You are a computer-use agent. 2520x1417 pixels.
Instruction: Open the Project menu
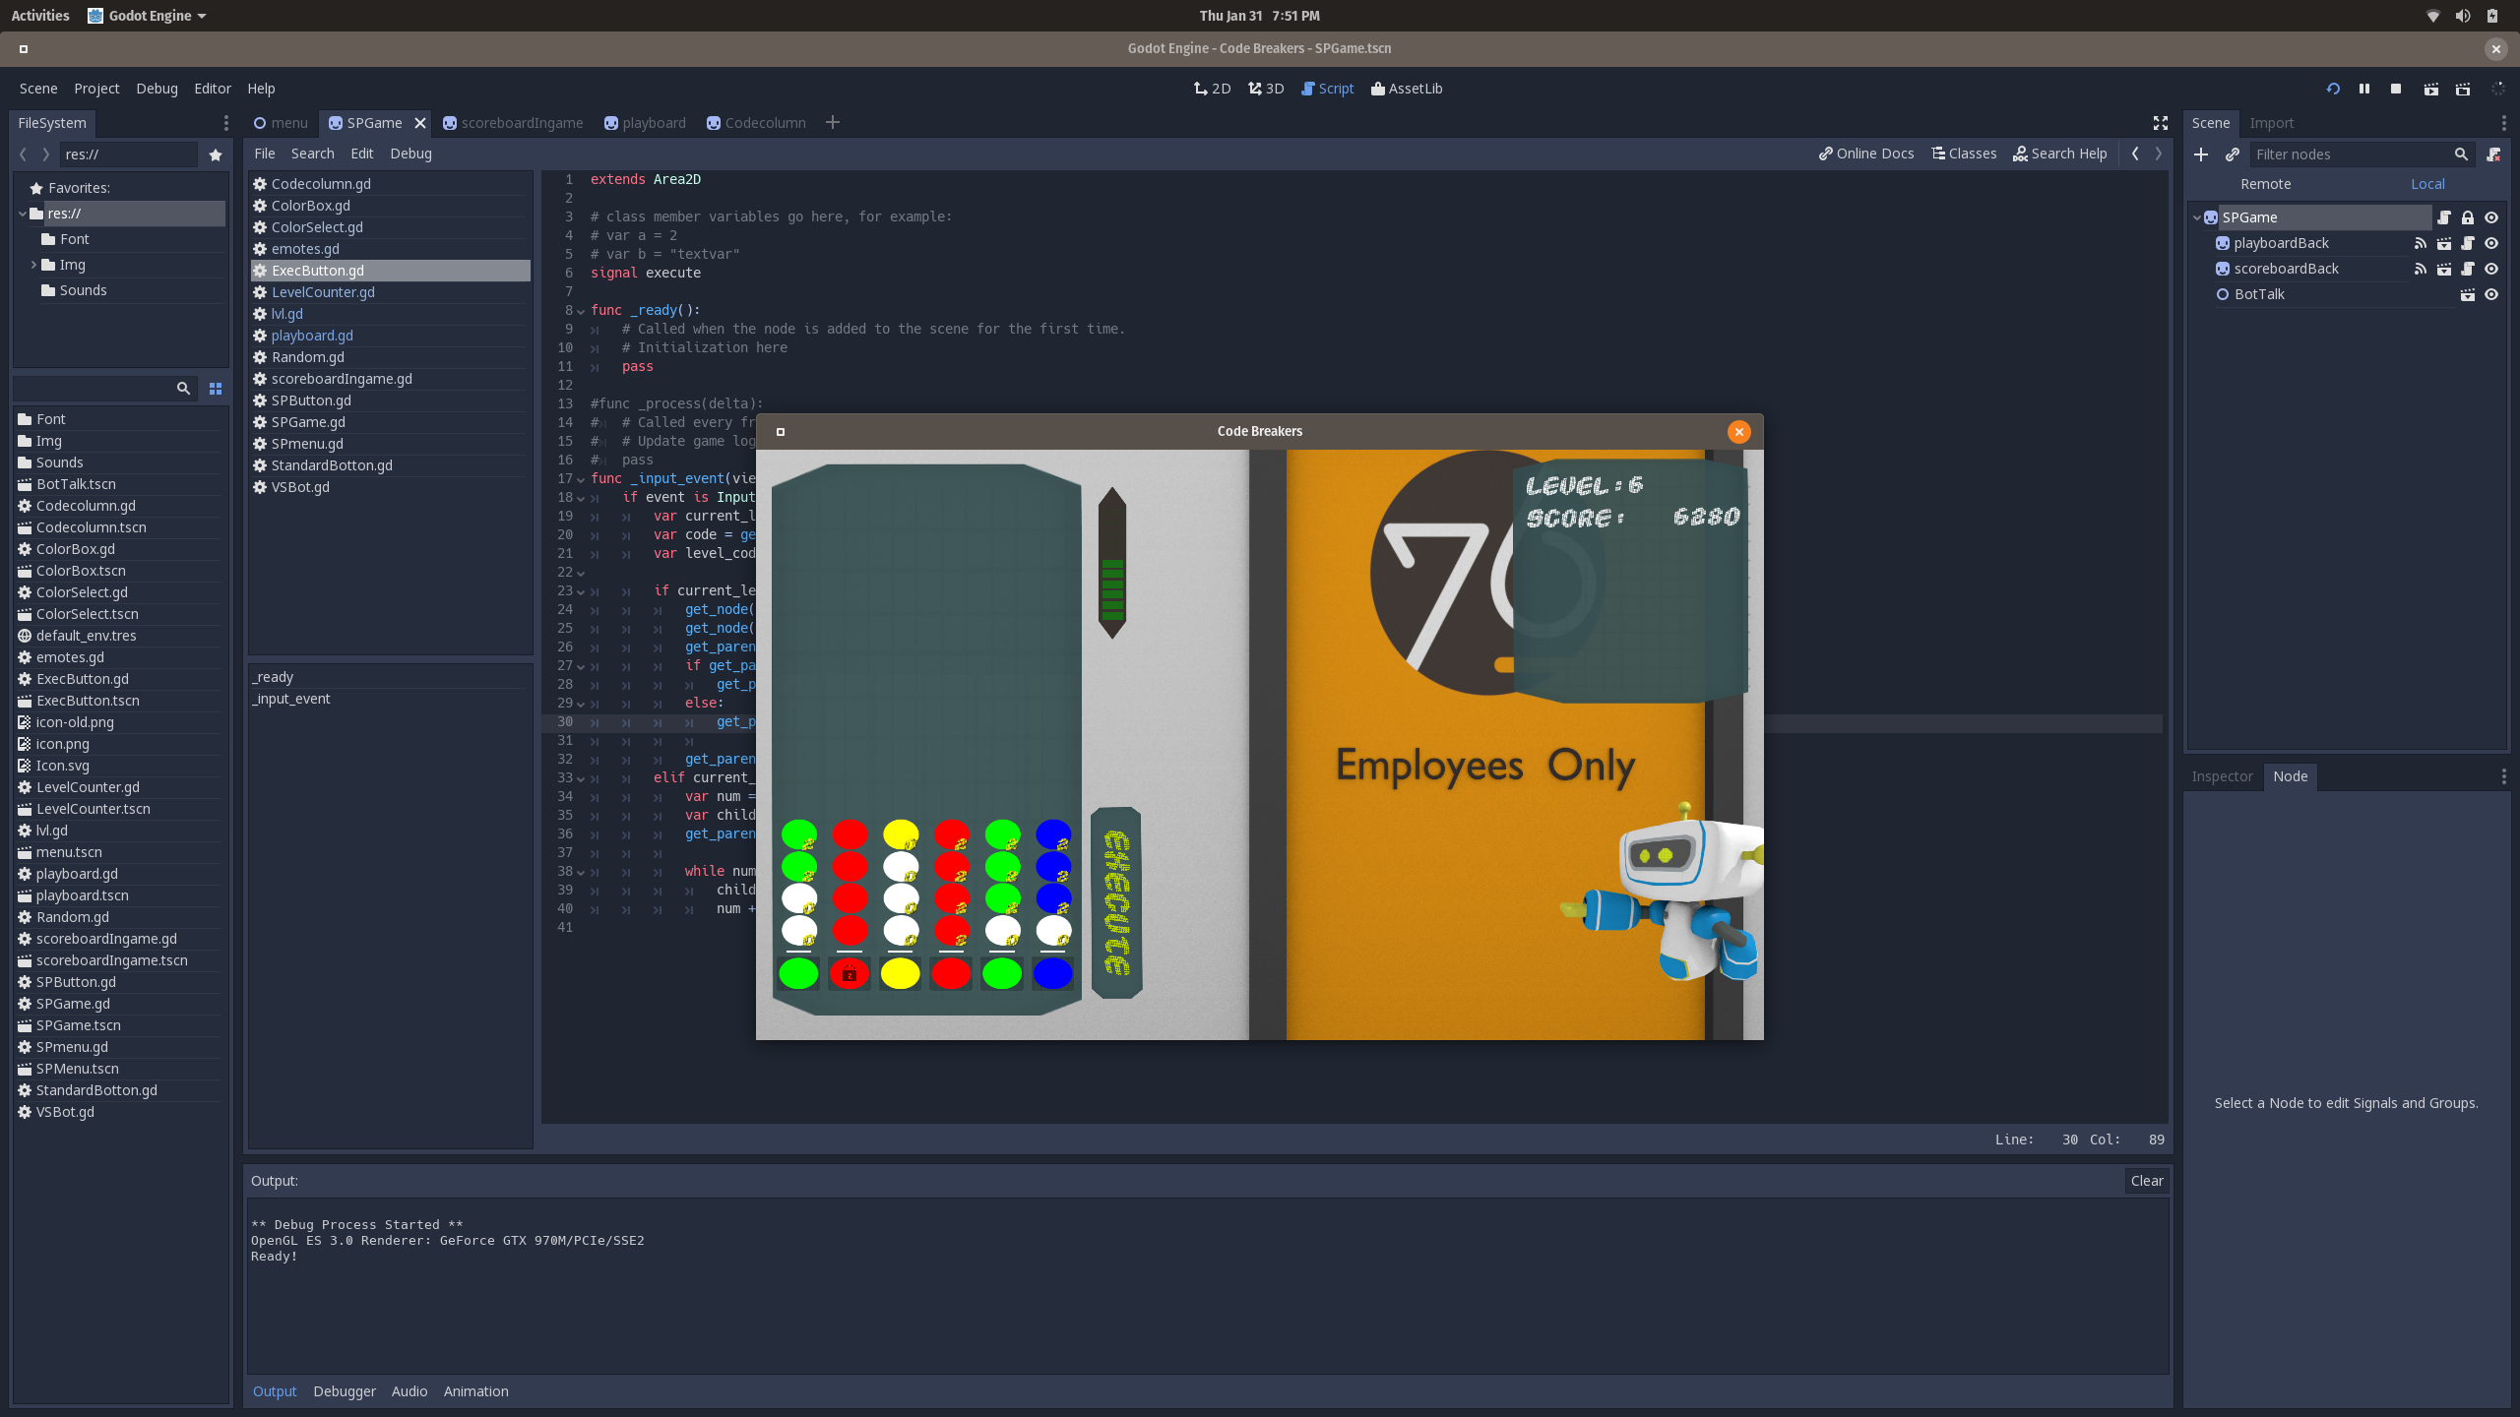tap(96, 89)
